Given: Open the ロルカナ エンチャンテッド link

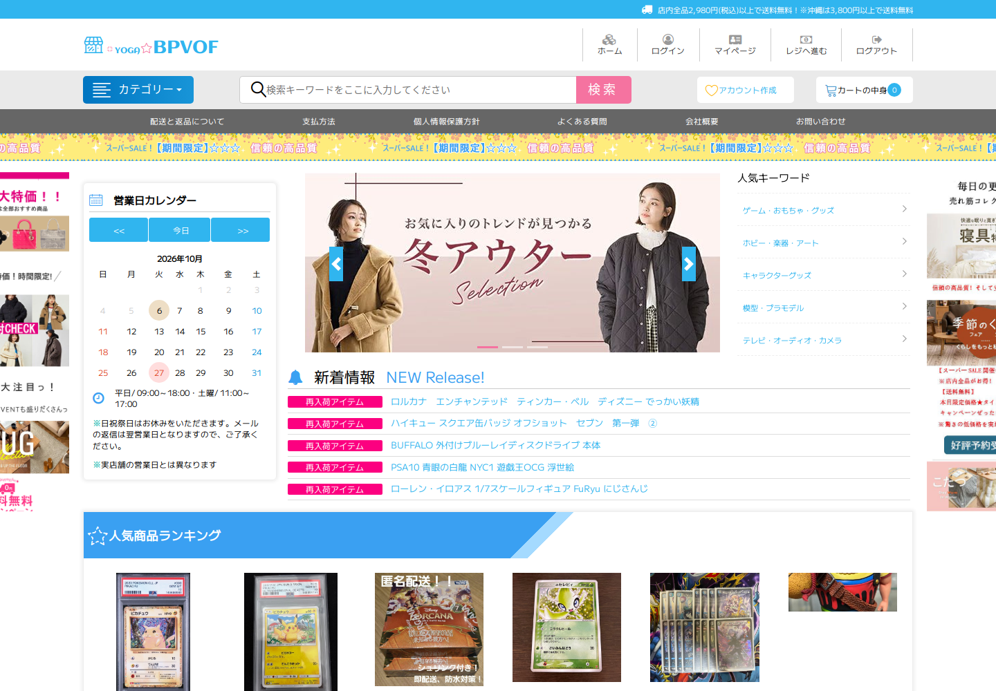Looking at the screenshot, I should [x=545, y=401].
